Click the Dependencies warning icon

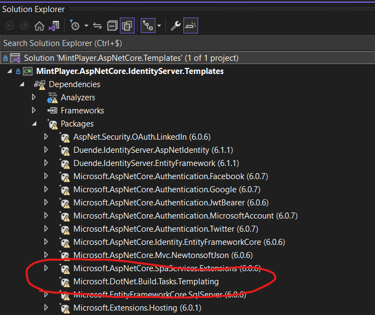(x=40, y=85)
